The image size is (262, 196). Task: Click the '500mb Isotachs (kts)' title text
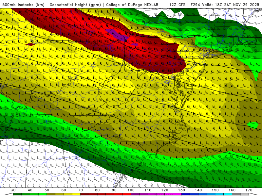coord(24,5)
